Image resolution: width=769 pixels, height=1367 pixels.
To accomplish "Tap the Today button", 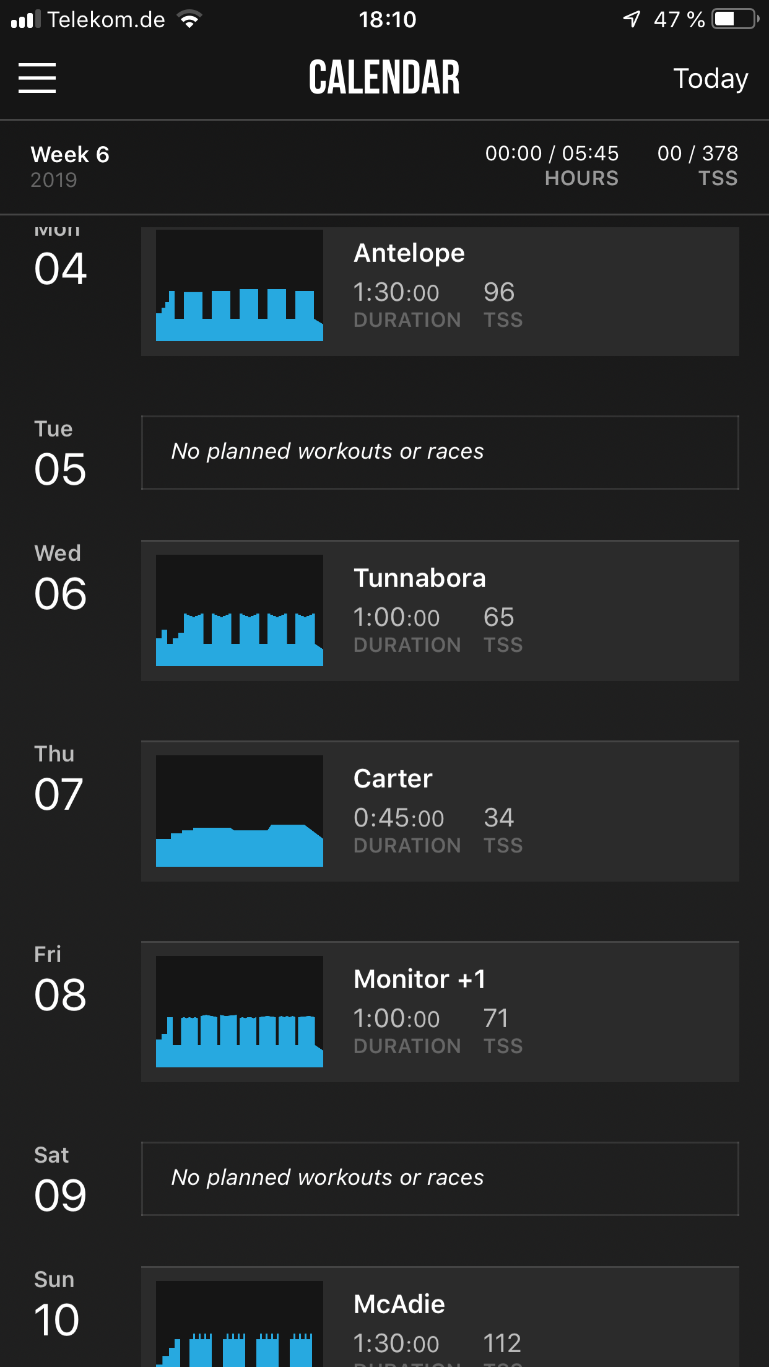I will [x=710, y=79].
